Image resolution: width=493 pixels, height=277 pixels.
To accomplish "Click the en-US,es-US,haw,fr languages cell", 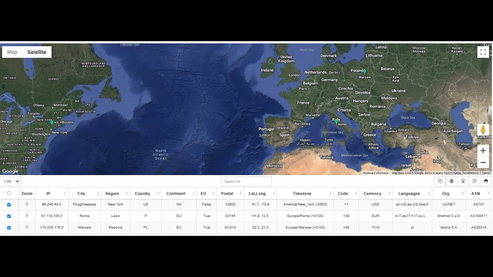I will (412, 205).
